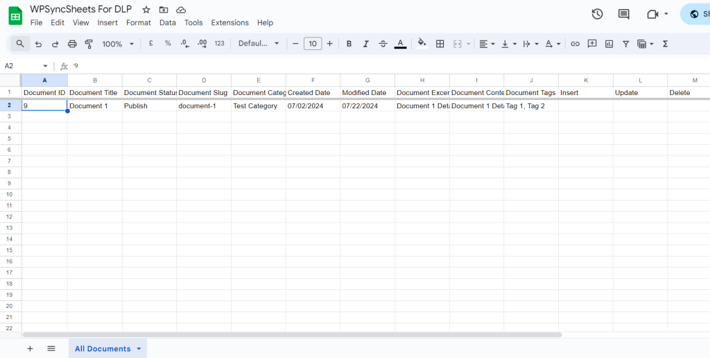This screenshot has width=710, height=358.
Task: Start a video call with camera icon
Action: tap(652, 14)
